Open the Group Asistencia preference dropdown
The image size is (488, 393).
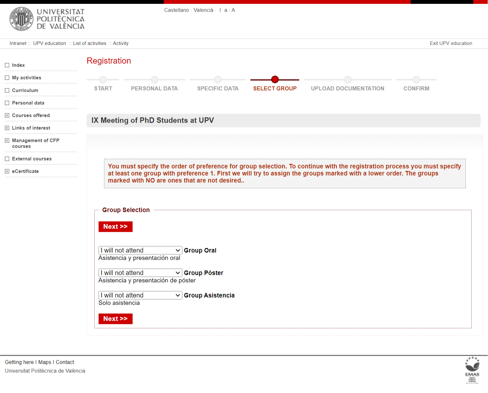[140, 295]
